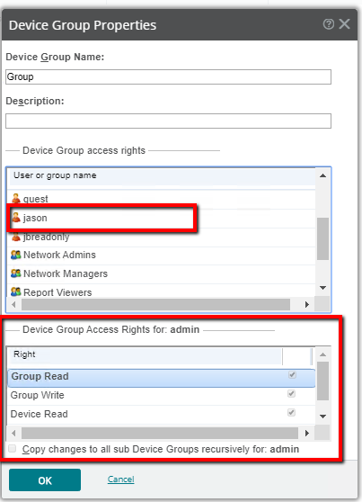Click rights list scroll down arrow
Image resolution: width=362 pixels, height=502 pixels.
[323, 417]
